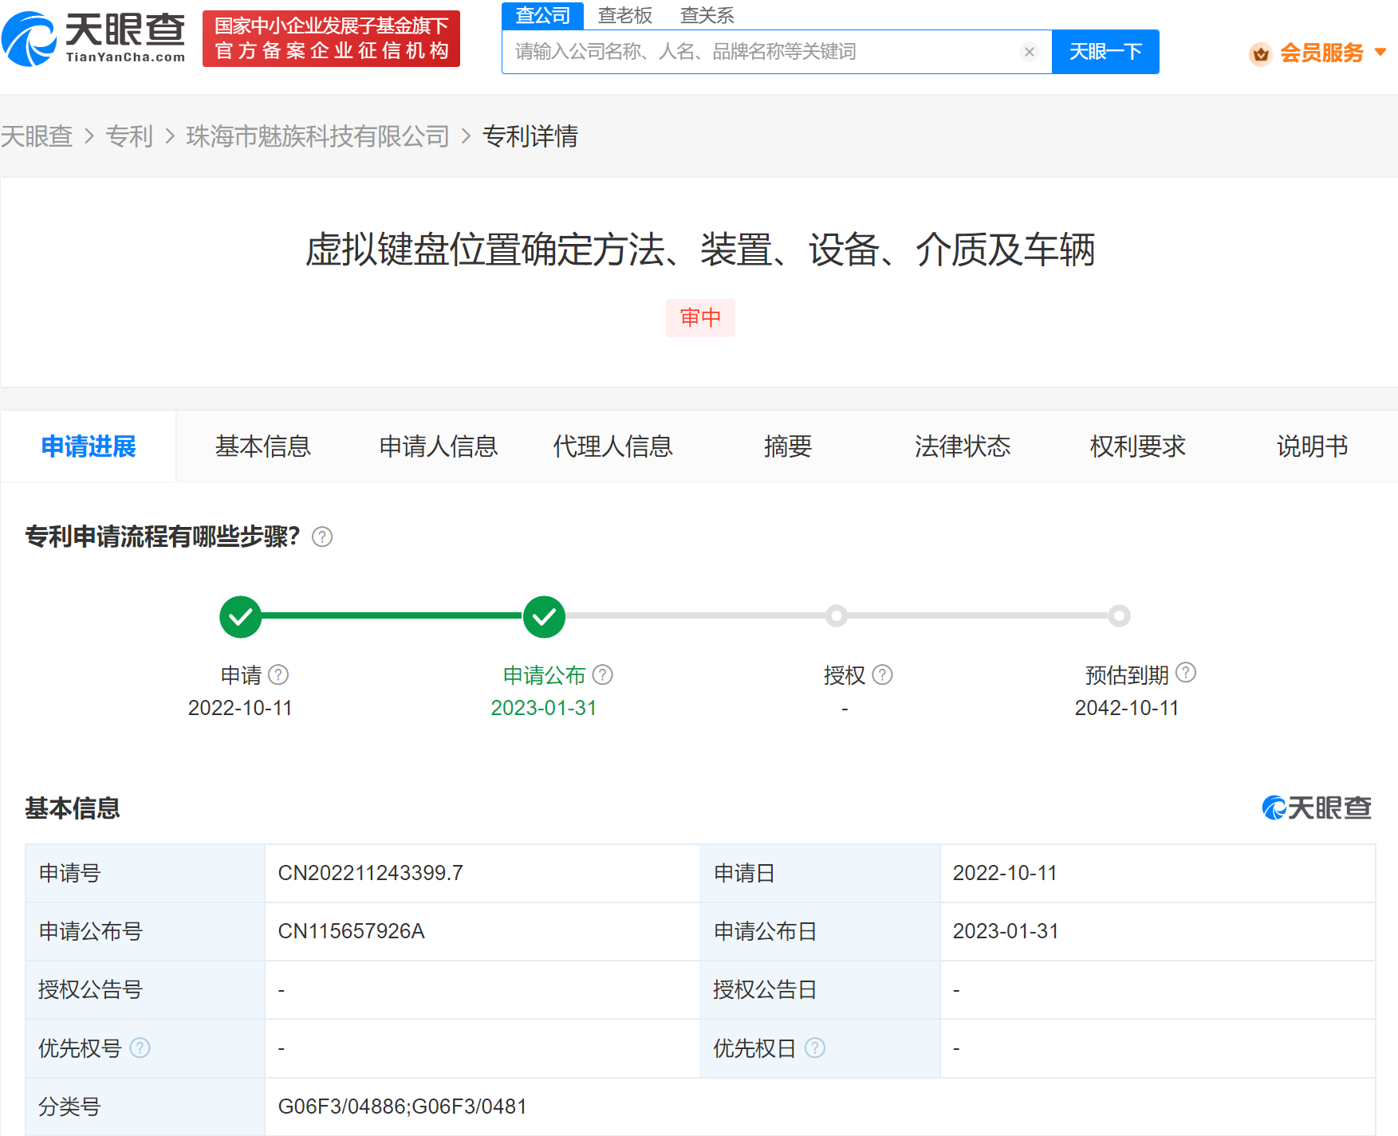Click the Tianyancha logo icon
1398x1136 pixels.
pos(29,34)
